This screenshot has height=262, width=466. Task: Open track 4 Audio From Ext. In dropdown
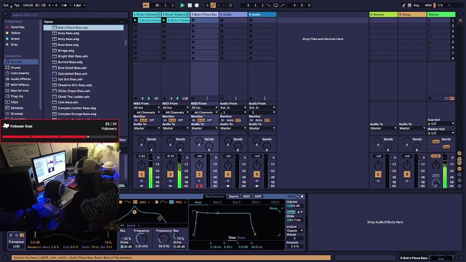[233, 108]
